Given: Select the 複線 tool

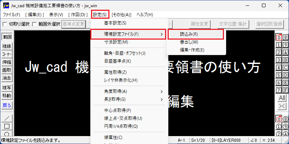Looking at the screenshot, I should [x=7, y=46].
